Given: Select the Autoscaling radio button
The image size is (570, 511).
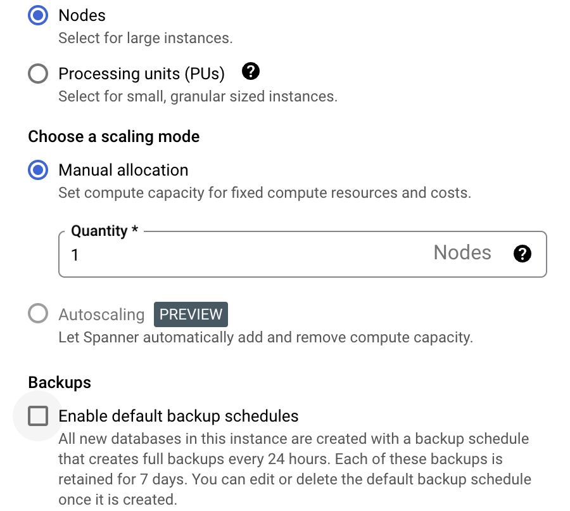Looking at the screenshot, I should point(38,314).
